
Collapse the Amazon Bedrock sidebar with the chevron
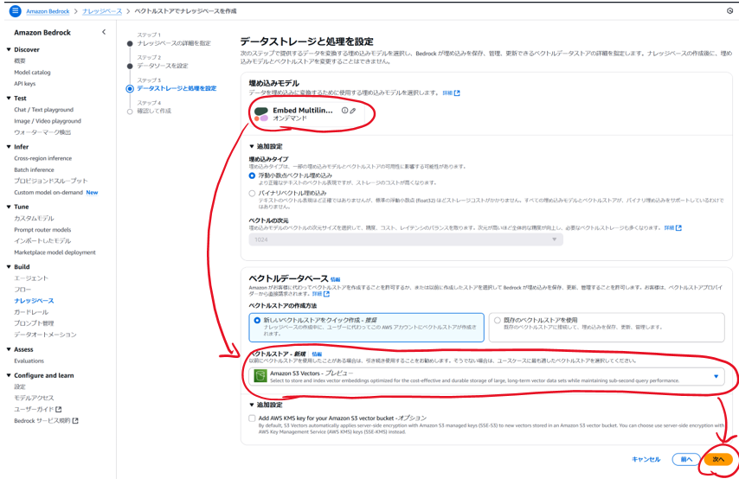[104, 32]
